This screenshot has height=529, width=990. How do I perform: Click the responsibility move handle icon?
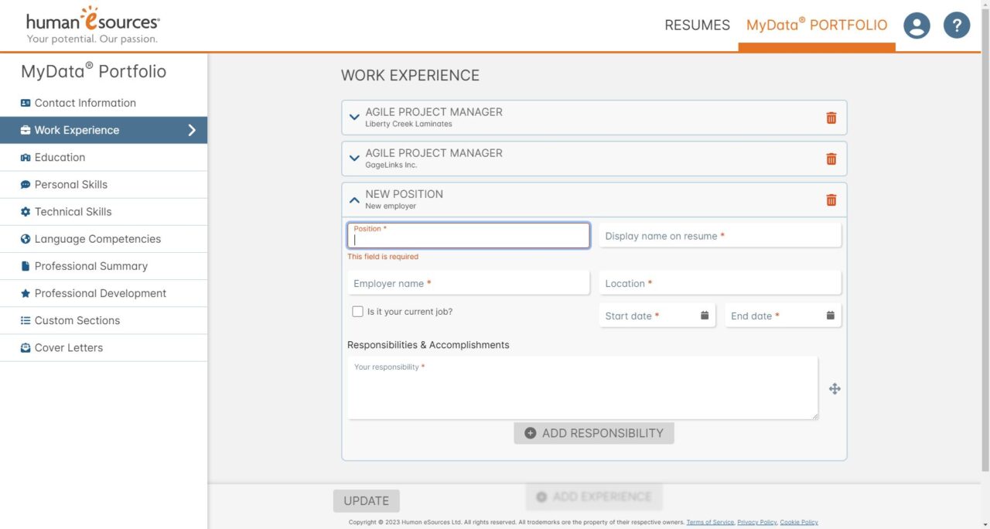[835, 388]
